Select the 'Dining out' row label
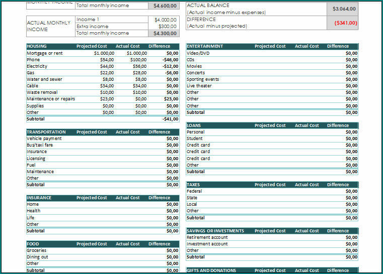The image size is (383, 274). [x=37, y=257]
